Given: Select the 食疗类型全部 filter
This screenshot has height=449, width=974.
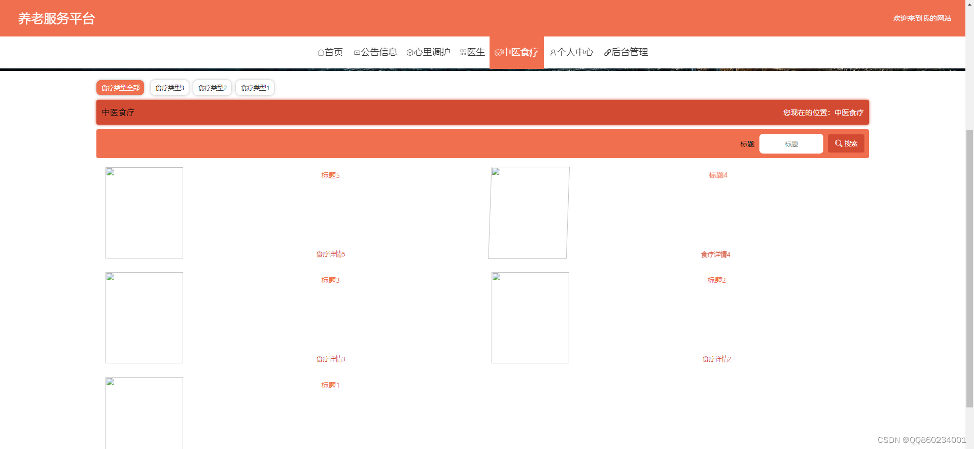Looking at the screenshot, I should 120,88.
